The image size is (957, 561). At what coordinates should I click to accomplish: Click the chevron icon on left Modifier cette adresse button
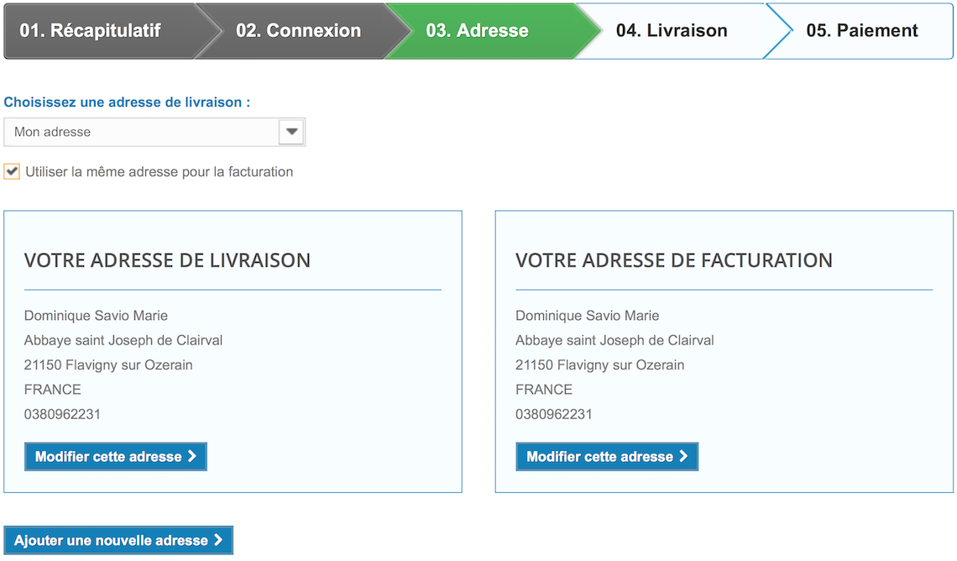point(192,456)
